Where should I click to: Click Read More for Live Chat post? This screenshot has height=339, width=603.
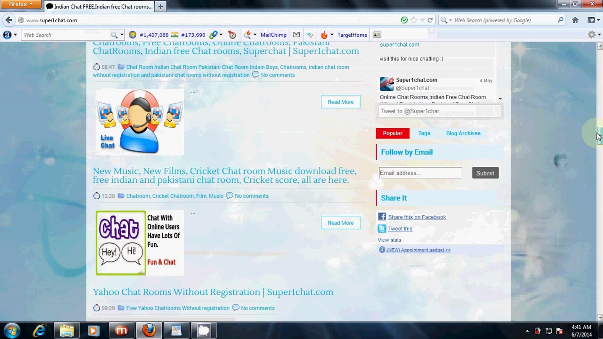click(x=340, y=102)
